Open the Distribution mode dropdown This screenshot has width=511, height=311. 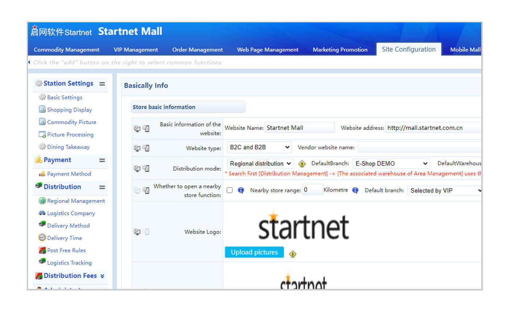(x=260, y=163)
